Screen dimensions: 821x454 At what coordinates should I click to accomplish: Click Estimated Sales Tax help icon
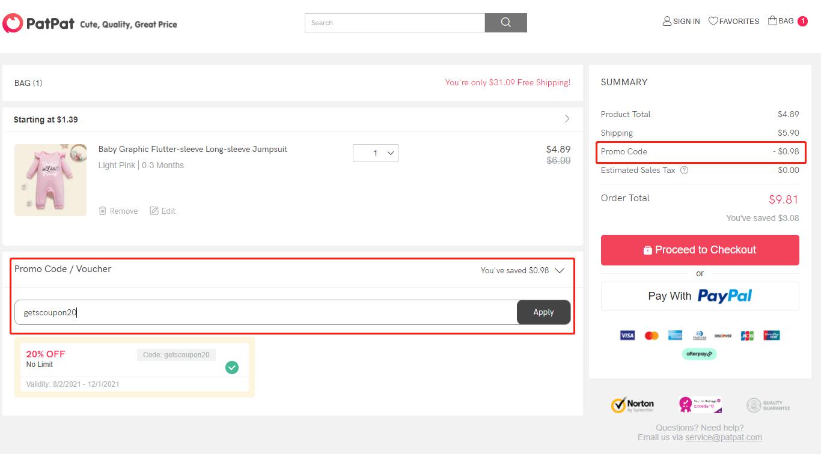(684, 170)
